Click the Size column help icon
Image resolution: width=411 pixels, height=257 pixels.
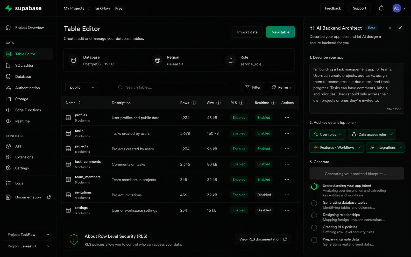218,103
